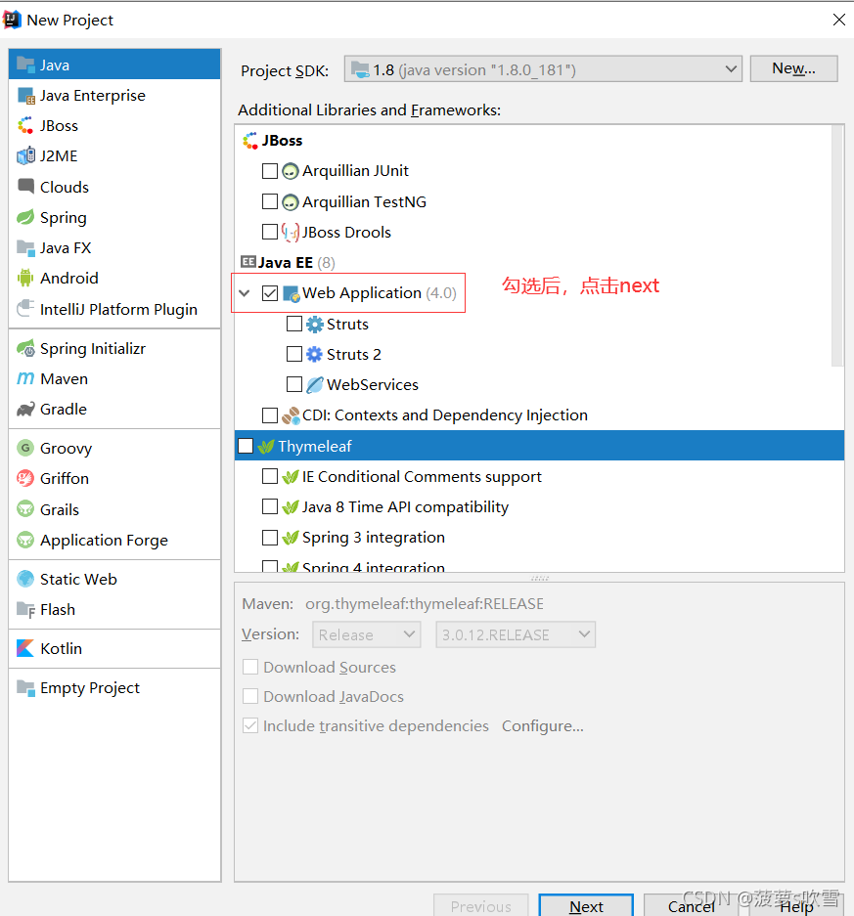This screenshot has width=854, height=916.
Task: Tick the Thymeleaf framework checkbox
Action: point(246,446)
